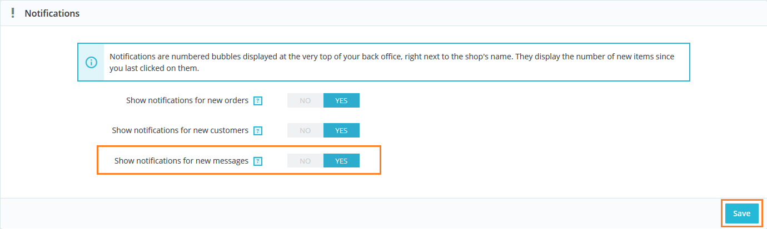Enable new orders notifications with YES
The image size is (767, 229).
tap(341, 100)
